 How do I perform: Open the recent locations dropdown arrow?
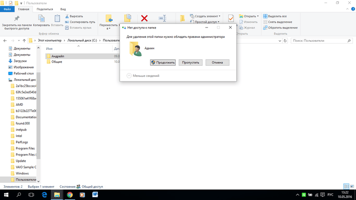pyautogui.click(x=19, y=40)
